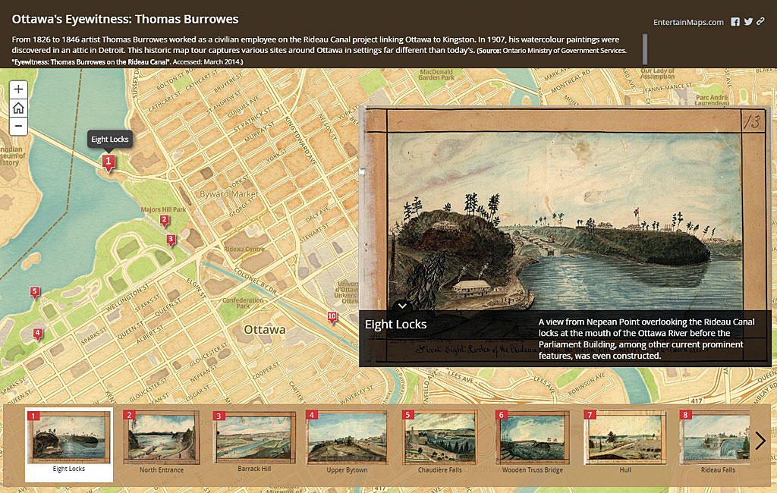Click the Eight Locks map tooltip

tap(109, 140)
